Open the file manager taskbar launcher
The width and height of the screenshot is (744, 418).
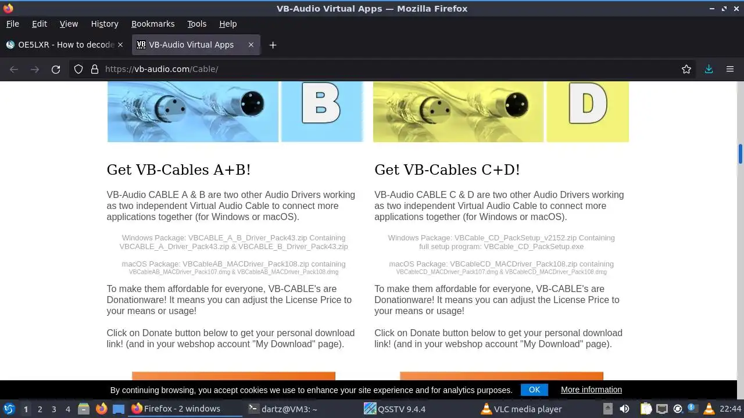pos(84,409)
